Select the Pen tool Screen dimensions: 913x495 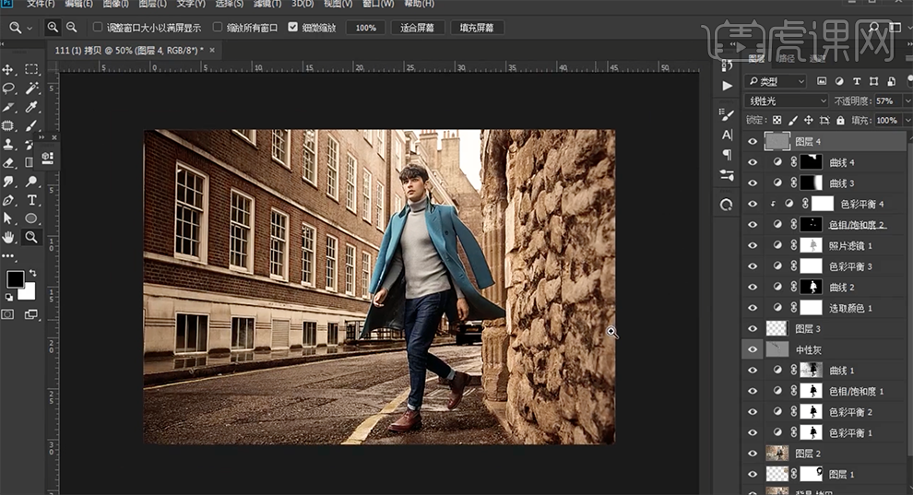coord(9,200)
